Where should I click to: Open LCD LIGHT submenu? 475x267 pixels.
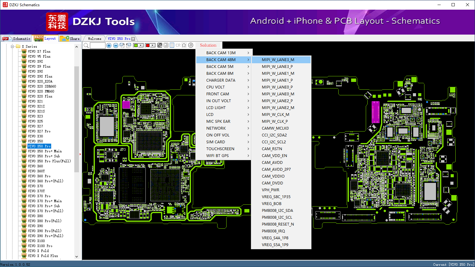[224, 108]
